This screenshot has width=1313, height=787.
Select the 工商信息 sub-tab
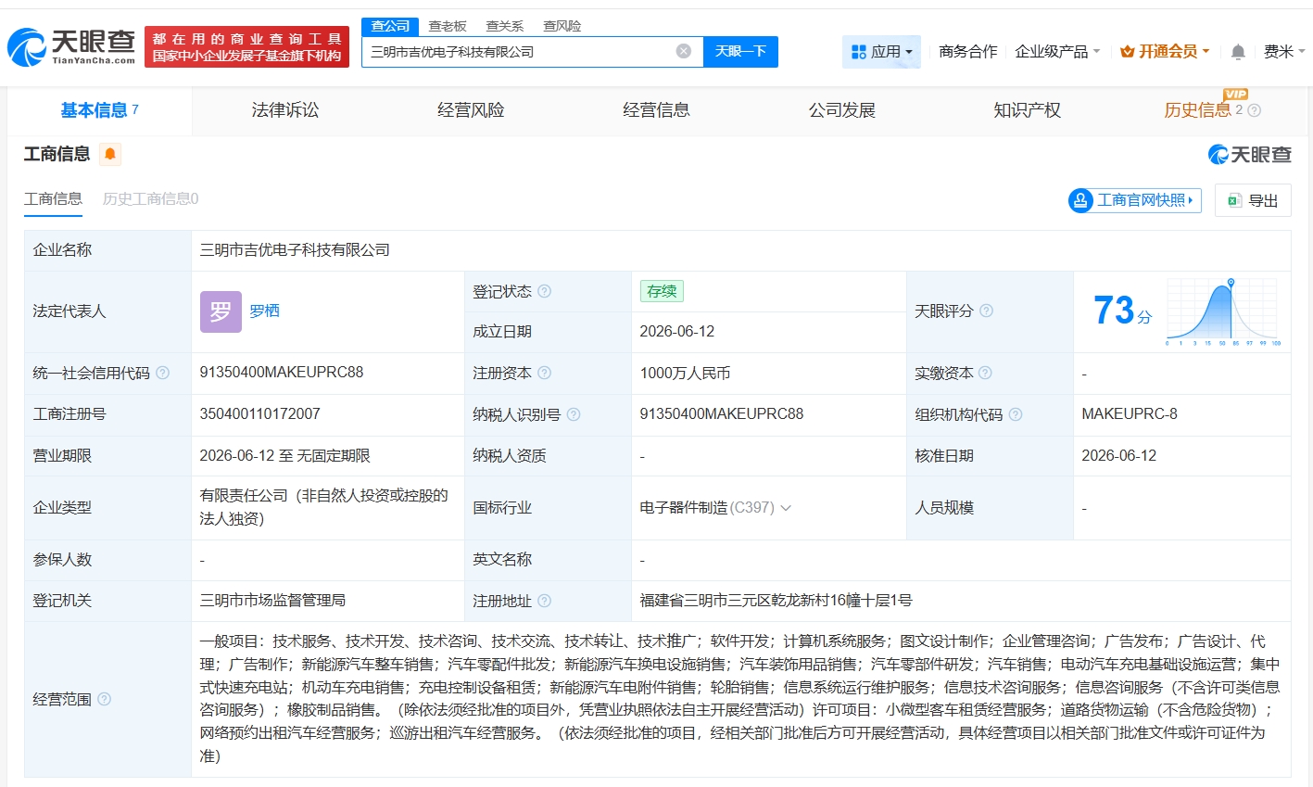pyautogui.click(x=53, y=199)
